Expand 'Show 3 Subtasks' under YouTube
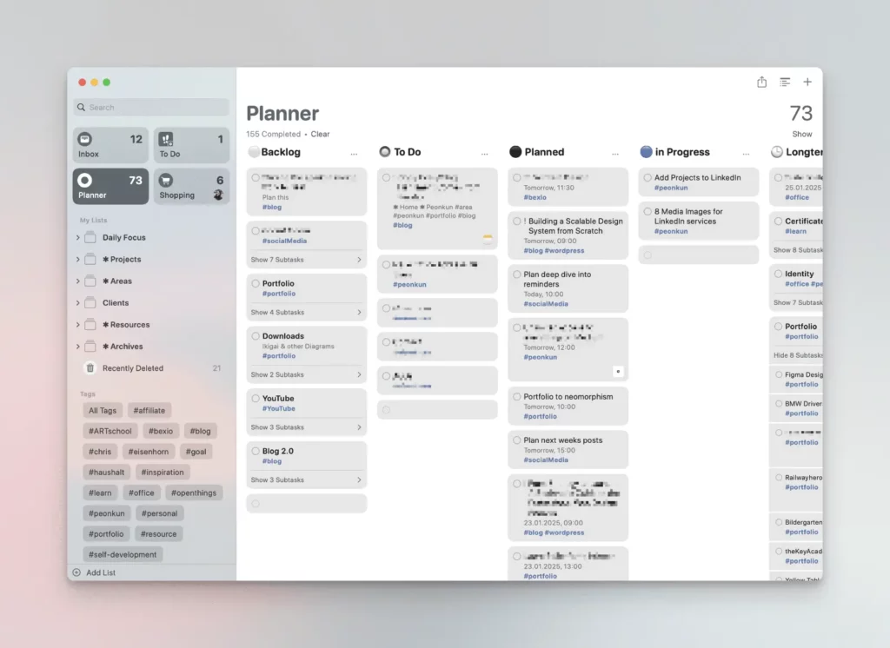 point(306,427)
